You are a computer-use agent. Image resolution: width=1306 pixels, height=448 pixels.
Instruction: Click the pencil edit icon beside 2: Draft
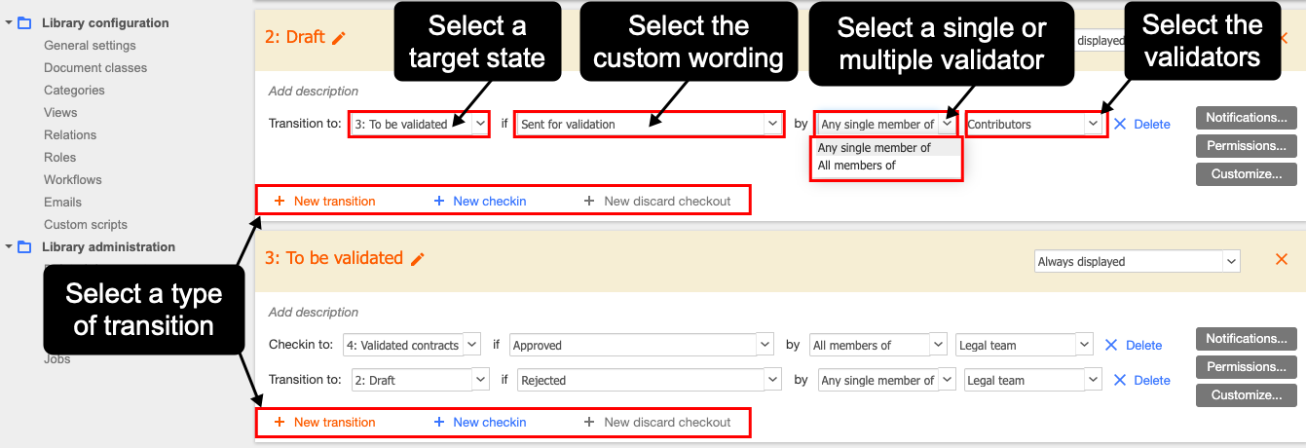(339, 38)
